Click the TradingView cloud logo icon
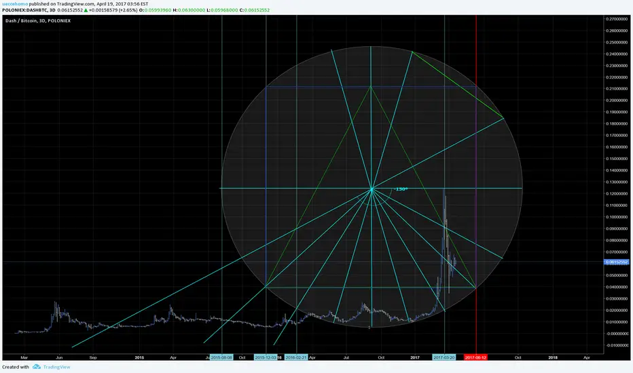The width and height of the screenshot is (633, 373). [x=37, y=367]
